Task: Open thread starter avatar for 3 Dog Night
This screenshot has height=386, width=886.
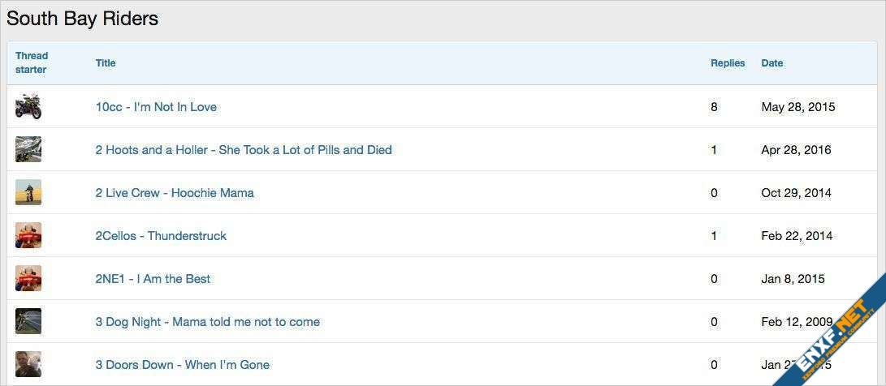Action: tap(28, 321)
